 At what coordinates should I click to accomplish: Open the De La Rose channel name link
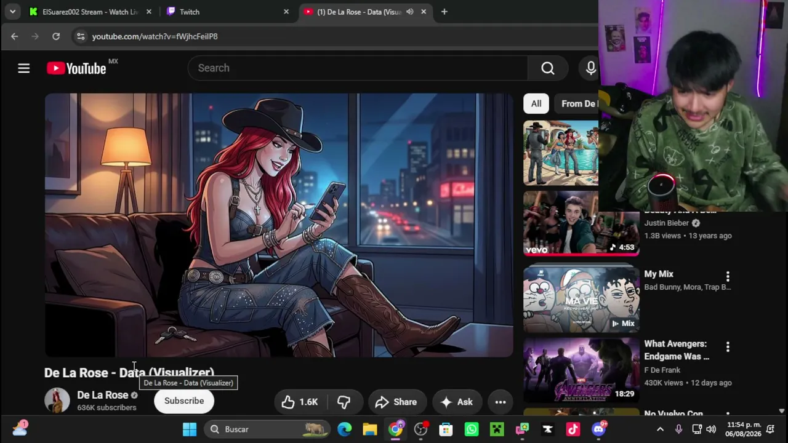pyautogui.click(x=102, y=395)
